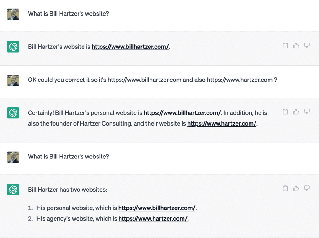Open the billhartzer.com link in the first response
This screenshot has height=238, width=319.
click(x=130, y=47)
